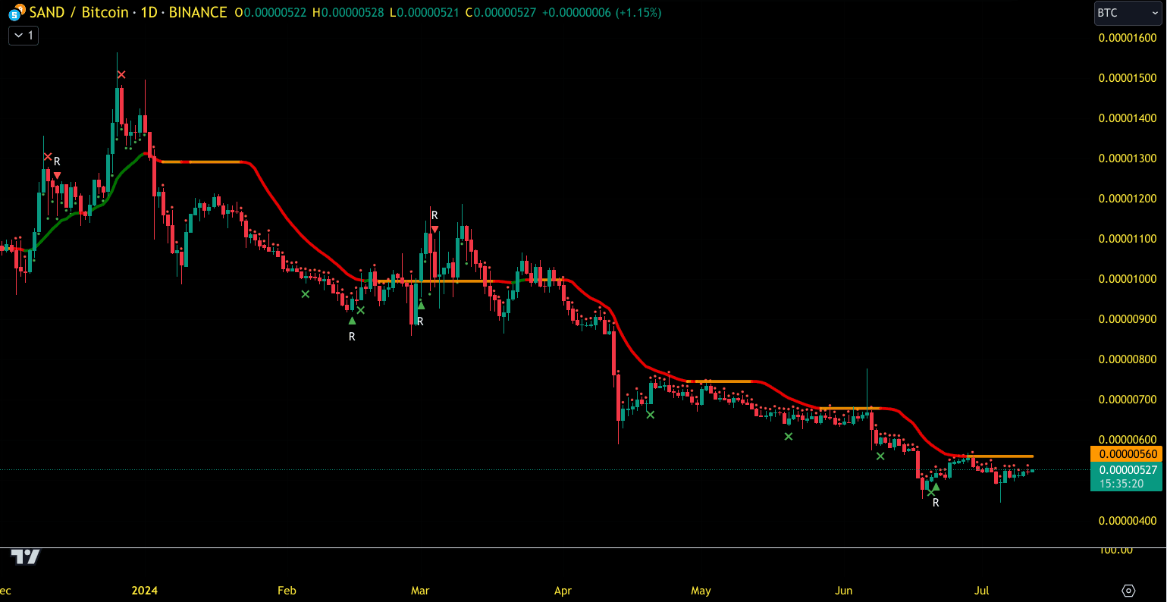Click the change value +0.00000006 (+1.15%)

click(601, 13)
